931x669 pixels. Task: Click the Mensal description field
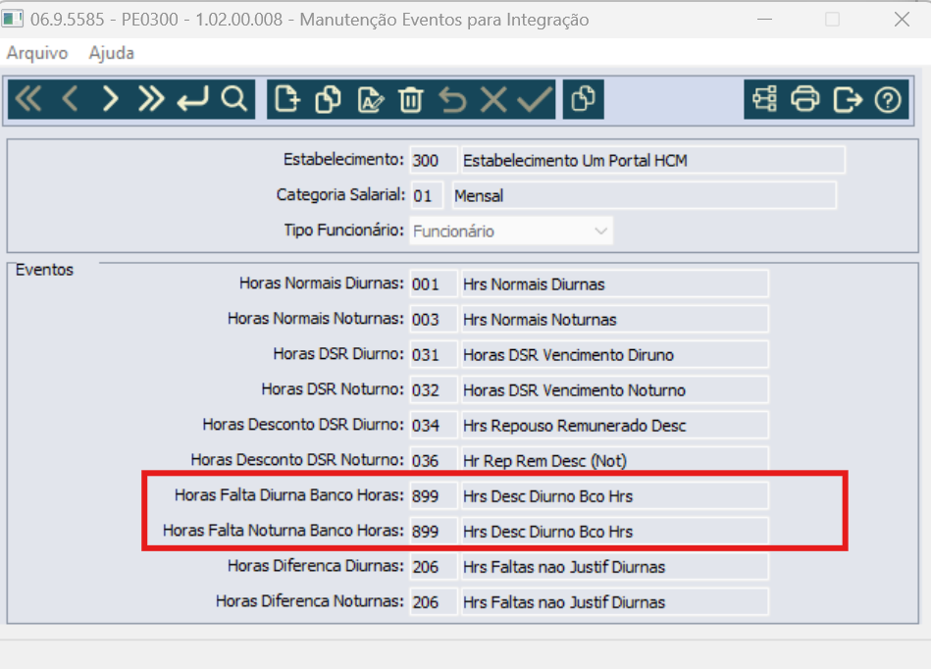(x=645, y=196)
